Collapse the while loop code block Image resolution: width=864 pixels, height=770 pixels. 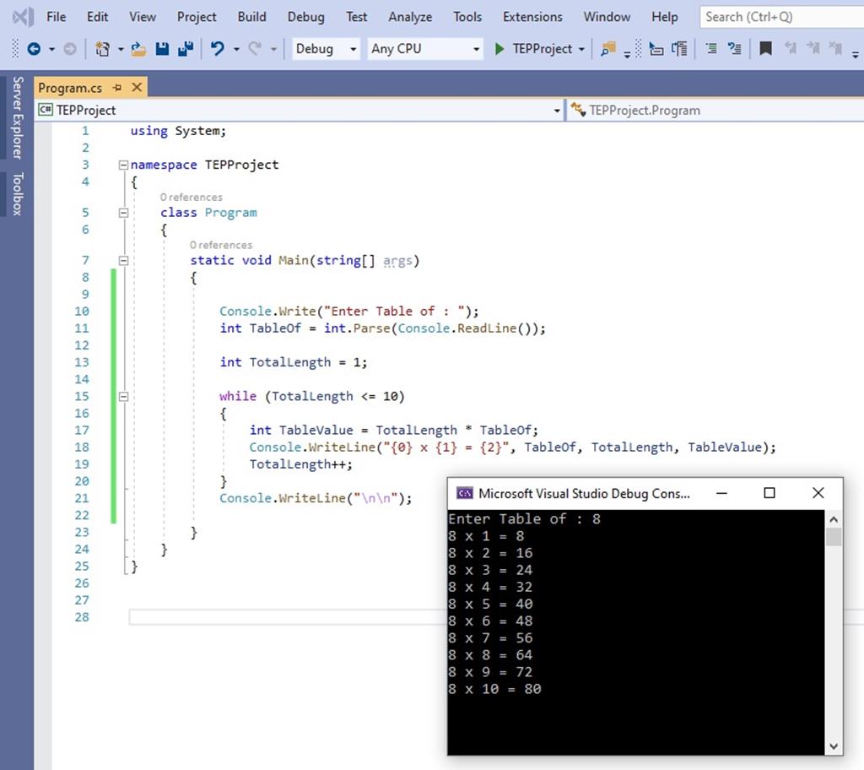coord(123,396)
